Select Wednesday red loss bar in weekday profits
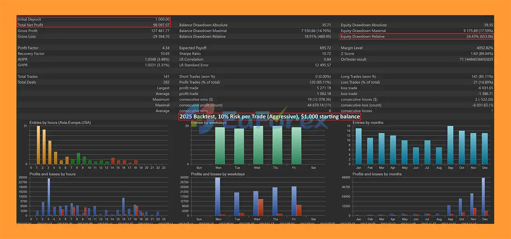The height and width of the screenshot is (239, 511). tap(261, 207)
